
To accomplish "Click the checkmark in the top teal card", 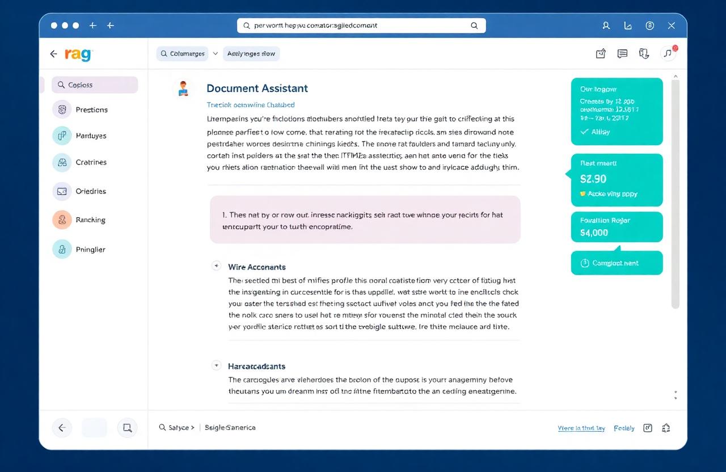I will 585,132.
